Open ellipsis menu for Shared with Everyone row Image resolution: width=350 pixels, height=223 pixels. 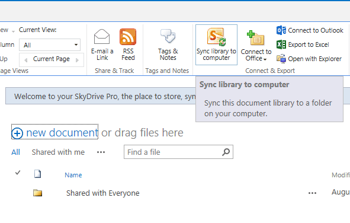click(312, 193)
